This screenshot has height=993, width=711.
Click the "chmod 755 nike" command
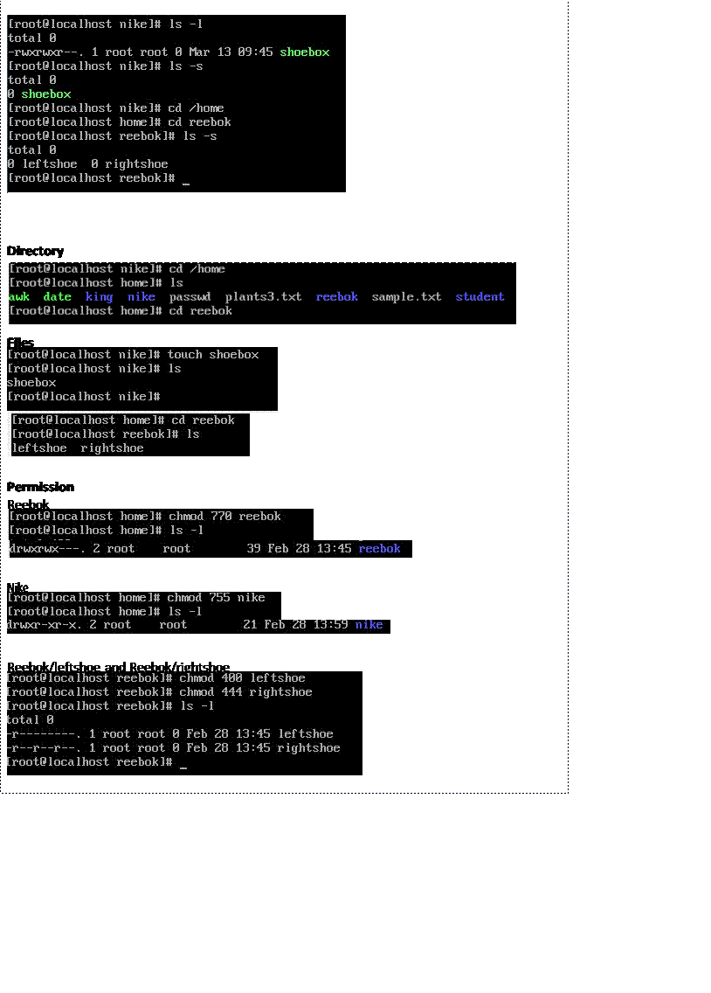point(217,597)
